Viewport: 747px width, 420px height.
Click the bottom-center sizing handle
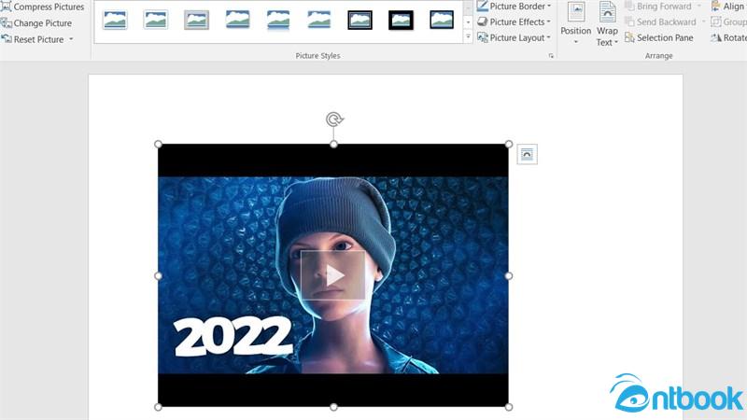333,407
